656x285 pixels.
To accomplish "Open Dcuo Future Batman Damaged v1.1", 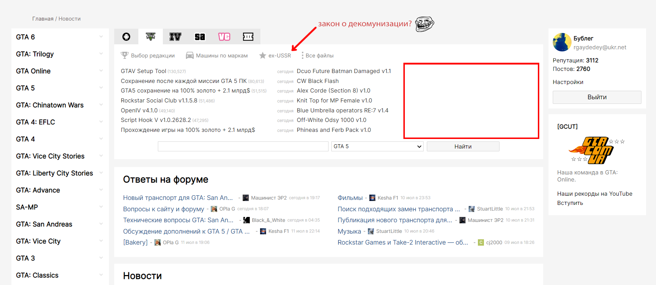I will pos(344,71).
